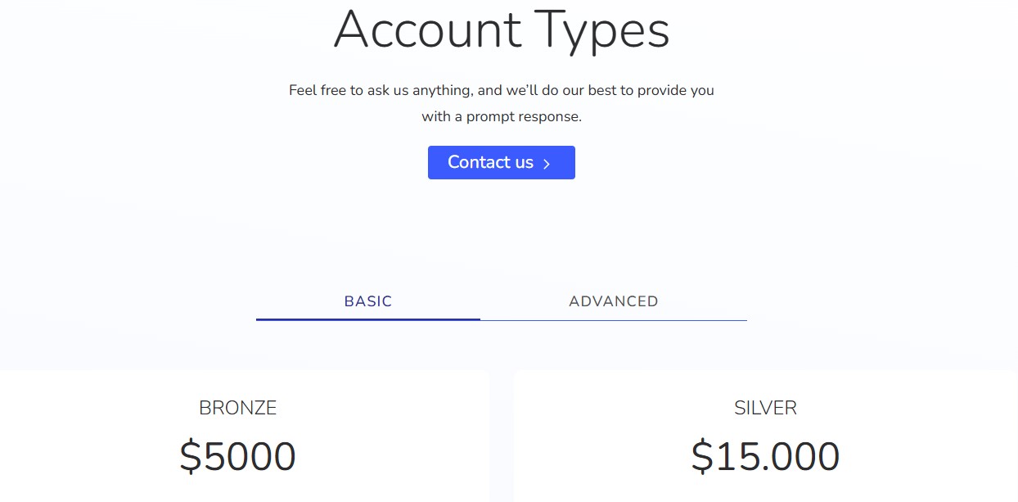
Task: Select the BRONZE account title
Action: pos(238,408)
